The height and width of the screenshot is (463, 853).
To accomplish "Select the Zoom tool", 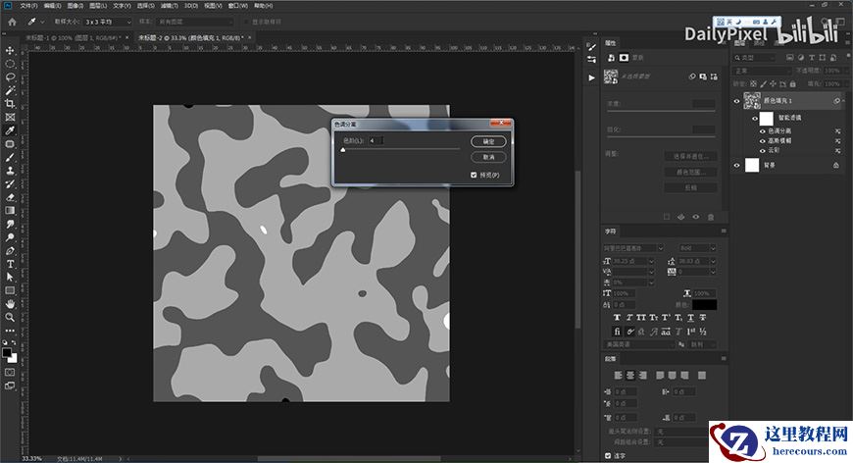I will (x=10, y=317).
